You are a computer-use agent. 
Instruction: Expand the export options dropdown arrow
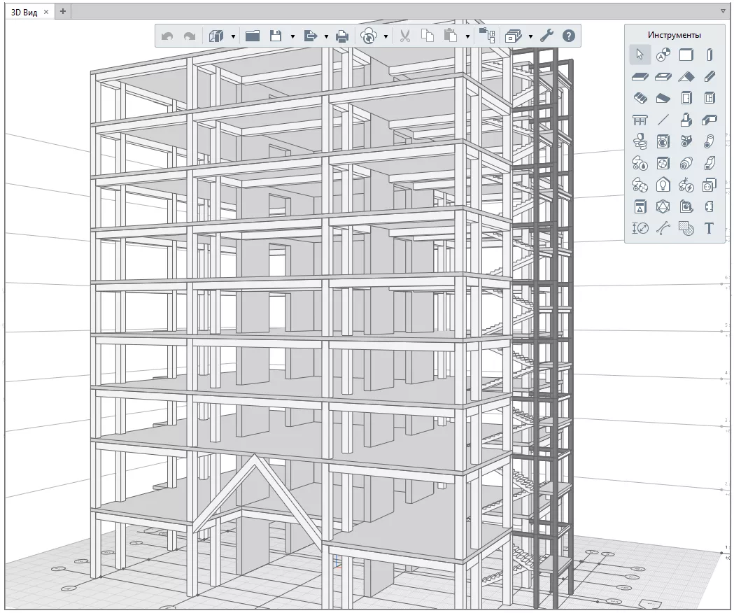326,36
